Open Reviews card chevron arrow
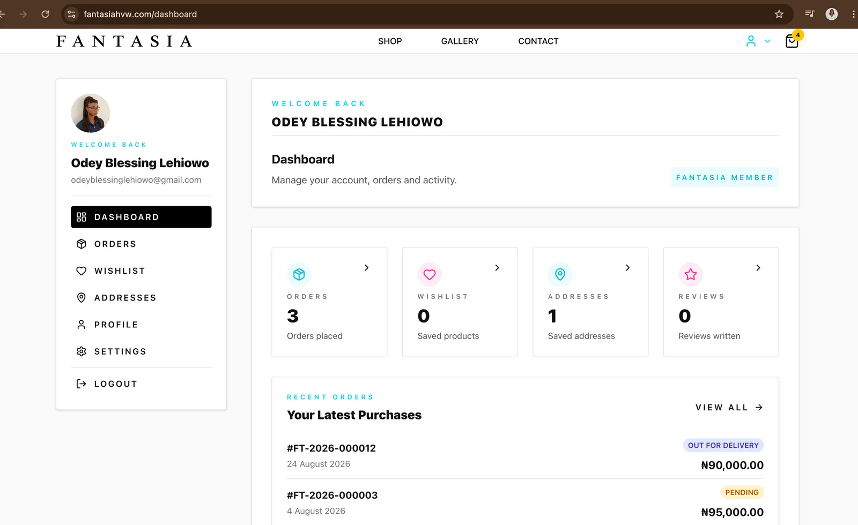The width and height of the screenshot is (858, 525). pyautogui.click(x=758, y=268)
